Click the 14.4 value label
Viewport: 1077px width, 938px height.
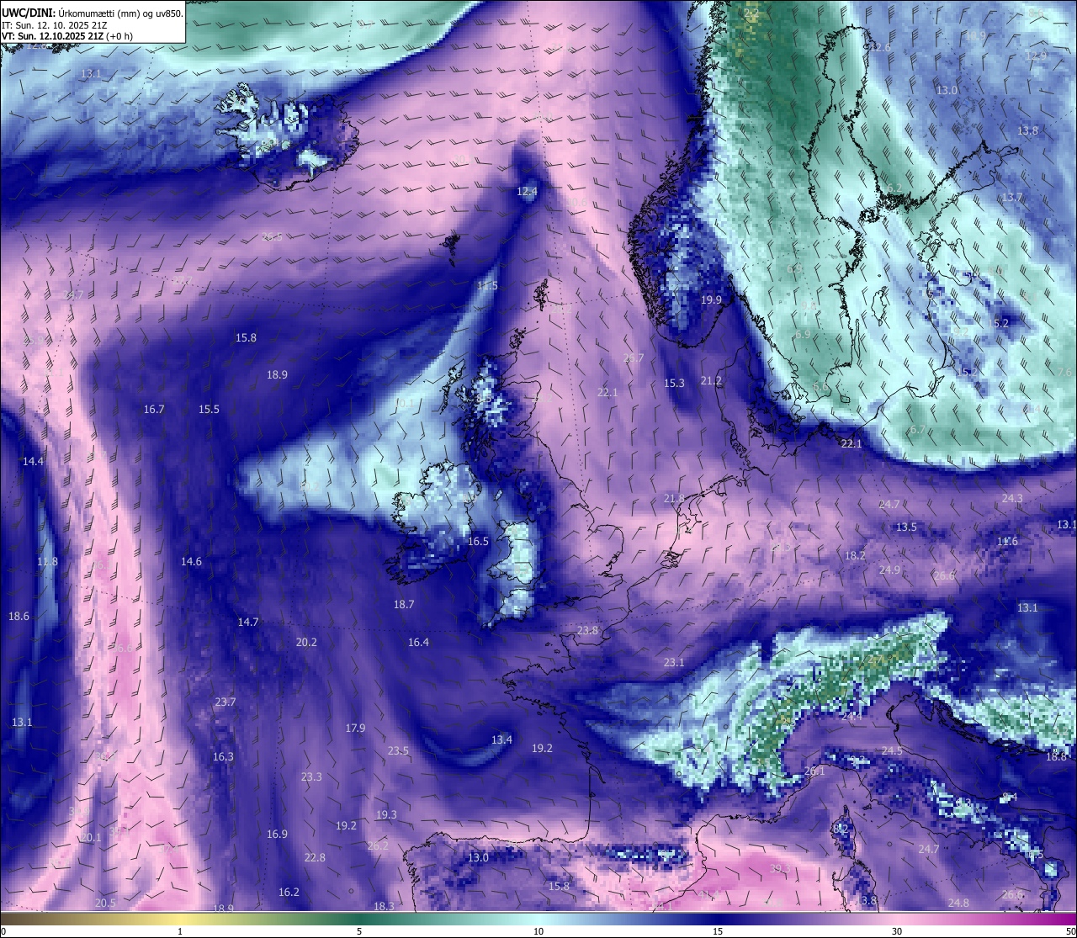click(33, 462)
